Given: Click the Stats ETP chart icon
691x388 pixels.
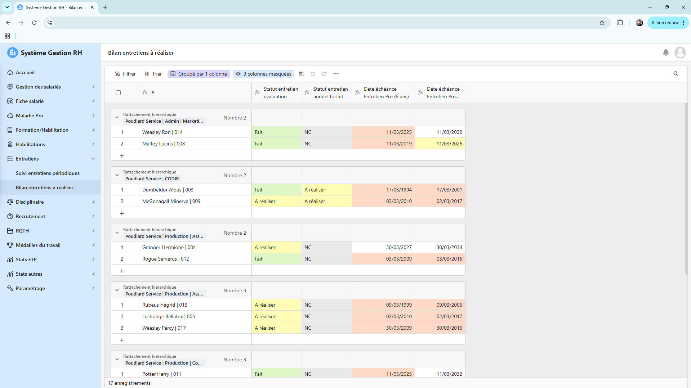Looking at the screenshot, I should pos(10,260).
